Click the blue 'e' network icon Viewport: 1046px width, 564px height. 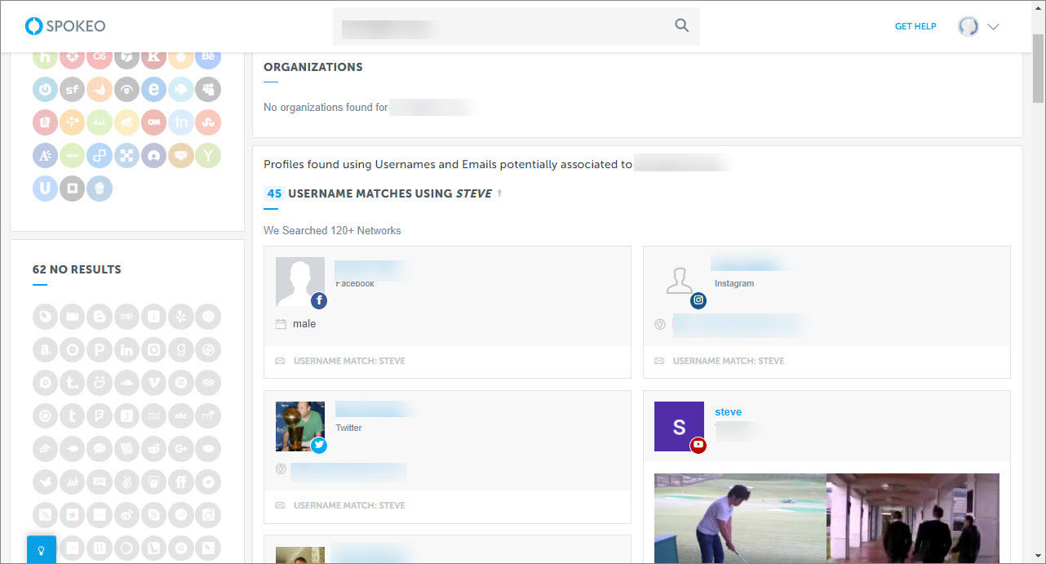point(153,89)
